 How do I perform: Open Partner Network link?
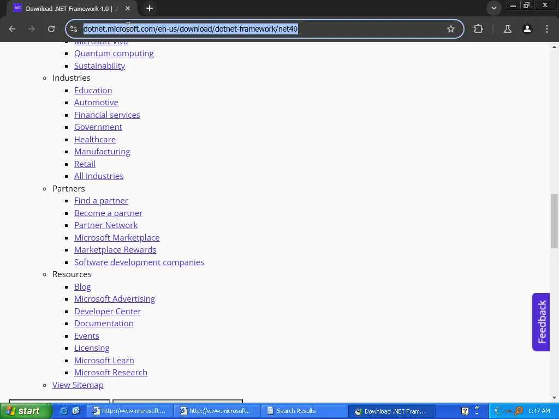[x=106, y=225]
